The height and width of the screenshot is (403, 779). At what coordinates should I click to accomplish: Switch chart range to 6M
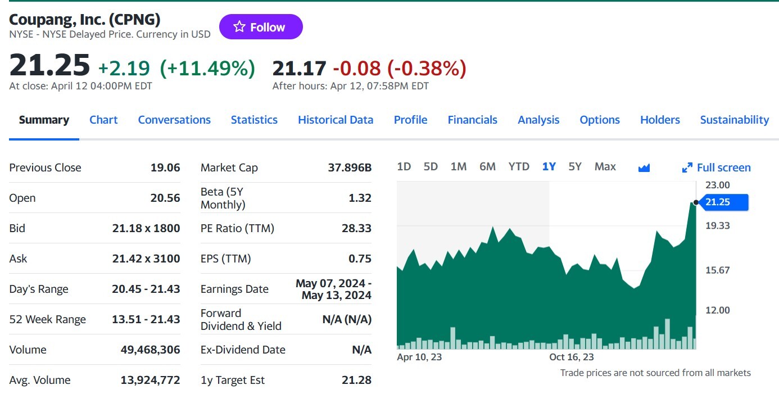tap(487, 166)
